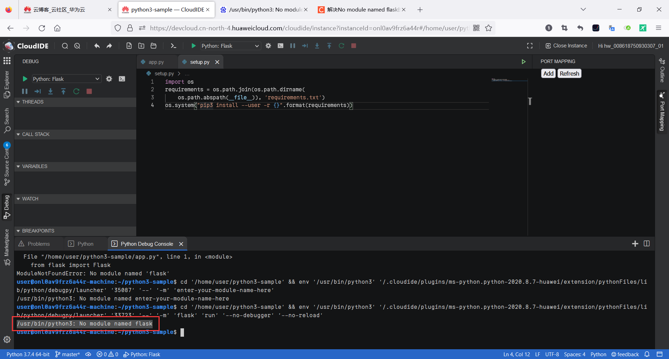Screen dimensions: 669x359
Task: Create a new file from the toolbar
Action: click(129, 46)
